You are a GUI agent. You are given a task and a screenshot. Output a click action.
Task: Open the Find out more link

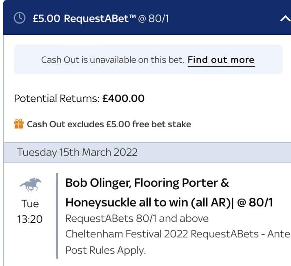point(221,60)
